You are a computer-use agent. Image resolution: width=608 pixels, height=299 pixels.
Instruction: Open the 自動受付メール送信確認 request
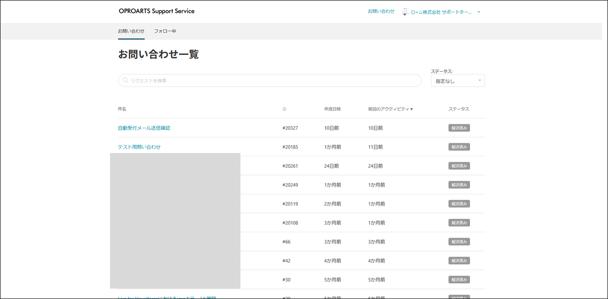144,128
